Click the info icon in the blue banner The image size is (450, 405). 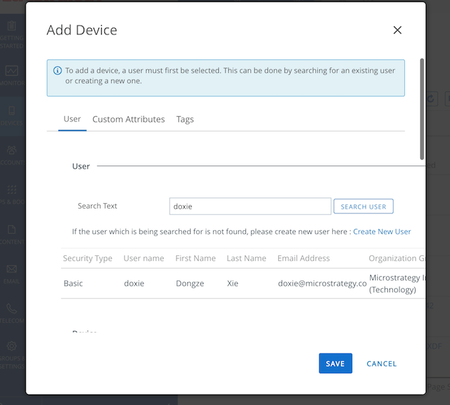58,70
